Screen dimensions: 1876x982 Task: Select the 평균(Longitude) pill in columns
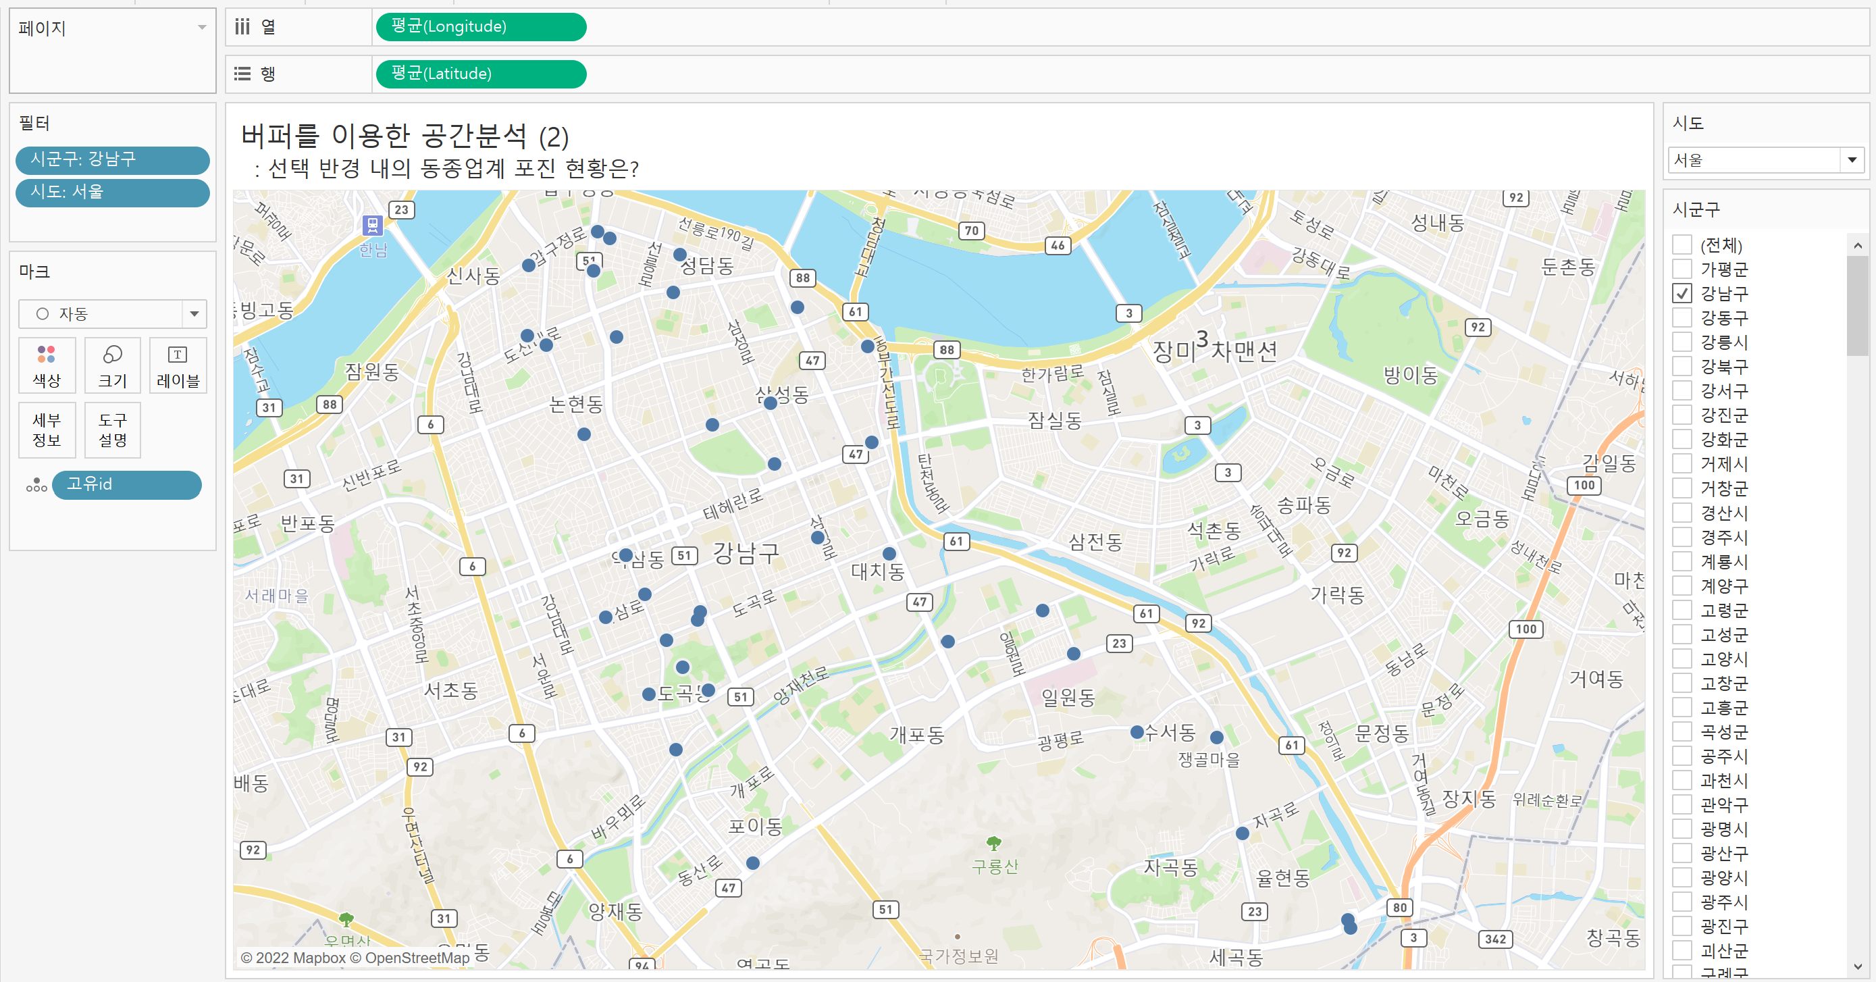(481, 27)
